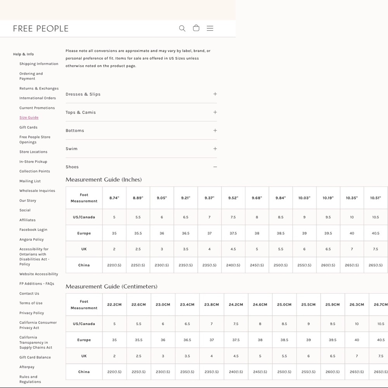388x388 pixels.
Task: Expand the Swim size section
Action: (x=141, y=149)
